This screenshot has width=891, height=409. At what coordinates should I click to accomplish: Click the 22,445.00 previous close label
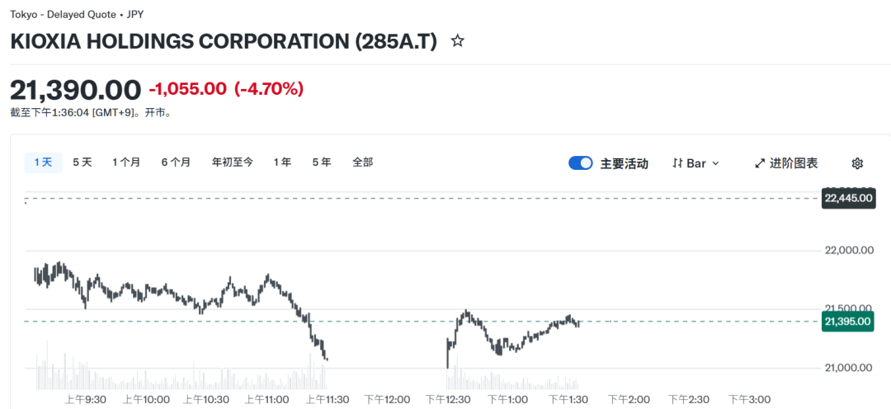pyautogui.click(x=848, y=198)
